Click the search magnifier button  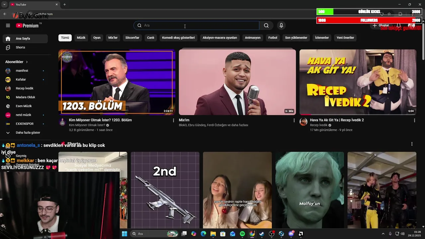266,26
